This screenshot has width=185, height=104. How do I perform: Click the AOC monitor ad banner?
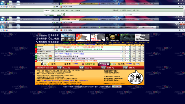tap(98, 37)
